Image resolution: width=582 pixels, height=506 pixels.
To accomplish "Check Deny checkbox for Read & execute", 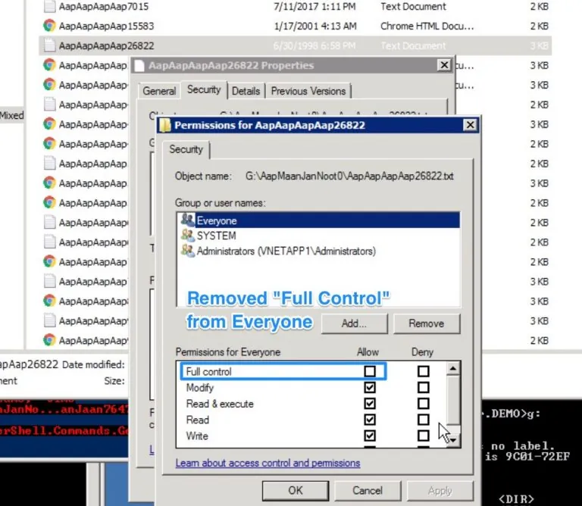I will click(x=423, y=404).
